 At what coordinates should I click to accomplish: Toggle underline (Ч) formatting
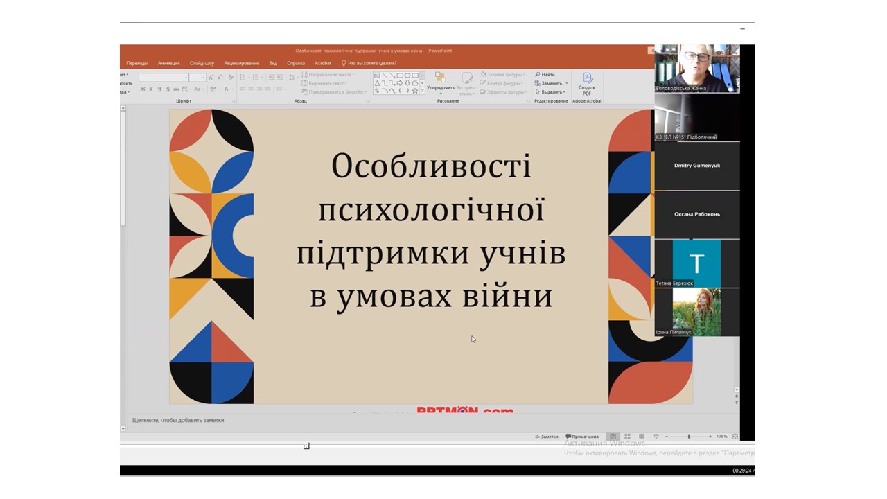[159, 89]
